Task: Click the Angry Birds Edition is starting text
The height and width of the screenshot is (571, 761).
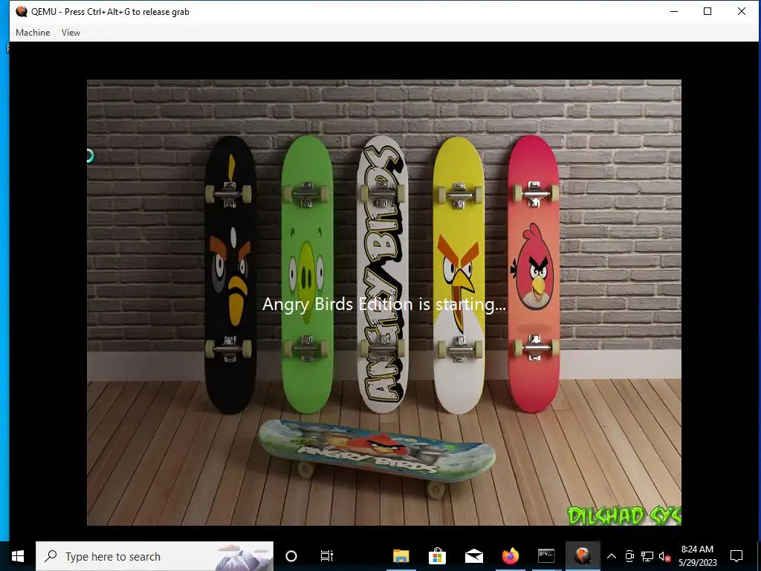Action: tap(384, 304)
